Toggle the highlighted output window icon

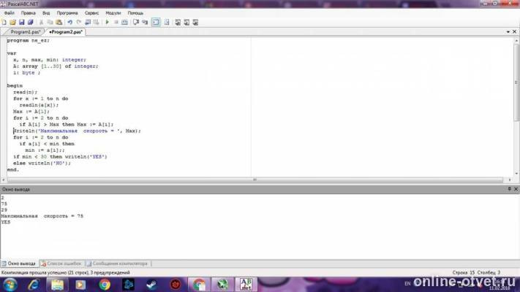156,22
